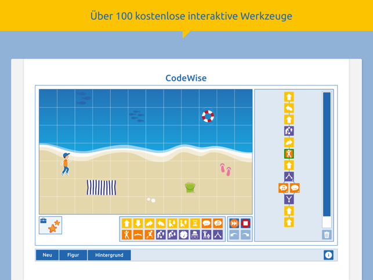Screen dimensions: 373x280
Task: Select the speech bubble command in palette
Action: tap(207, 224)
